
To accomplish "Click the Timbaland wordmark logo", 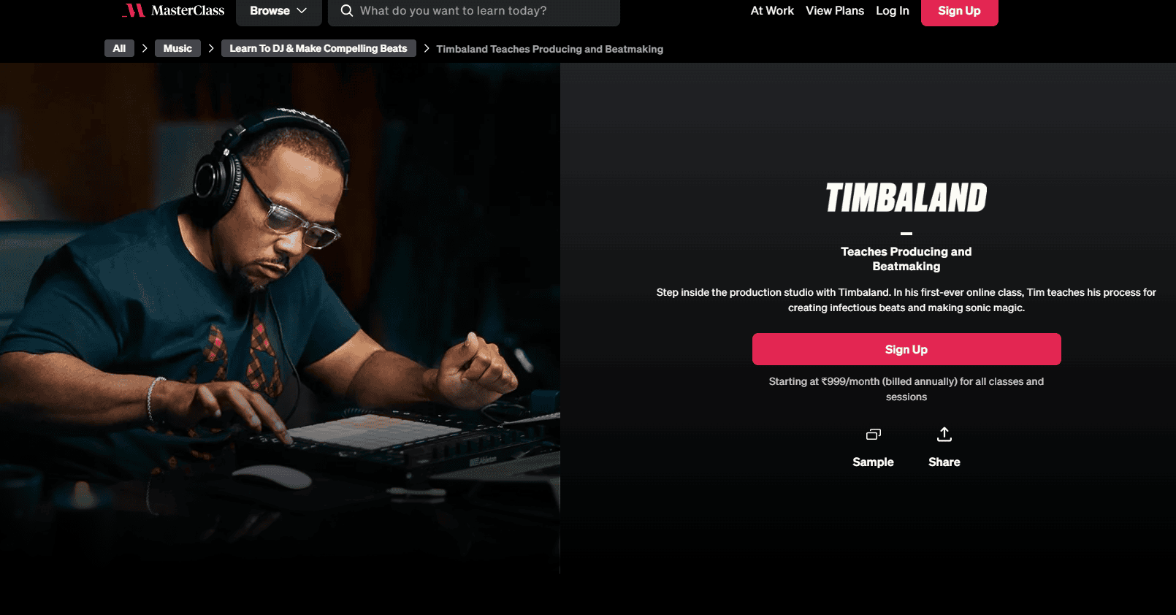I will pyautogui.click(x=906, y=197).
